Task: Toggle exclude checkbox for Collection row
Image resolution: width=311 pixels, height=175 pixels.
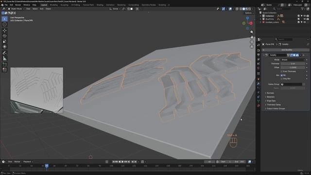Action: [x=298, y=16]
